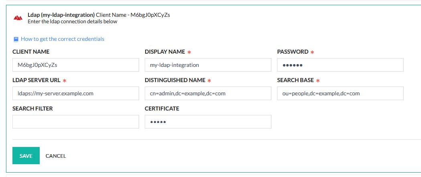Cancel editing the ldap integration

(56, 156)
